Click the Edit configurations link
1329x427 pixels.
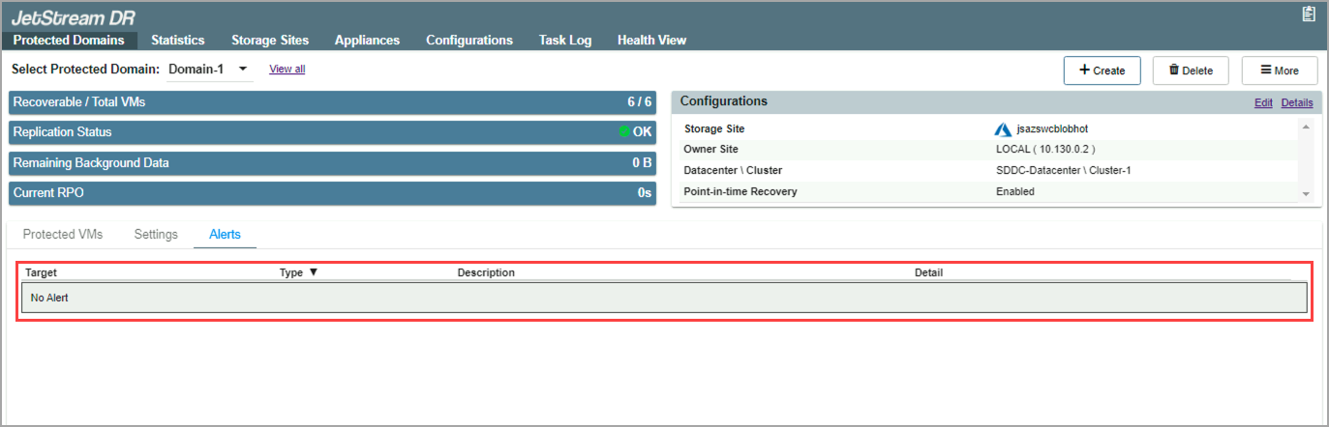(x=1263, y=102)
